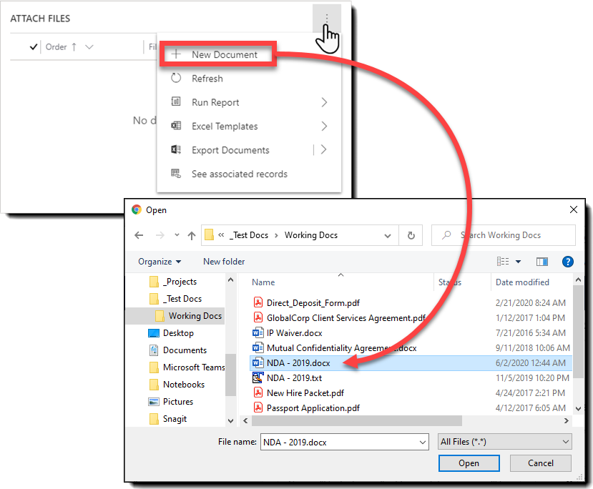Open the Organize dropdown menu
The width and height of the screenshot is (593, 489).
pyautogui.click(x=160, y=262)
